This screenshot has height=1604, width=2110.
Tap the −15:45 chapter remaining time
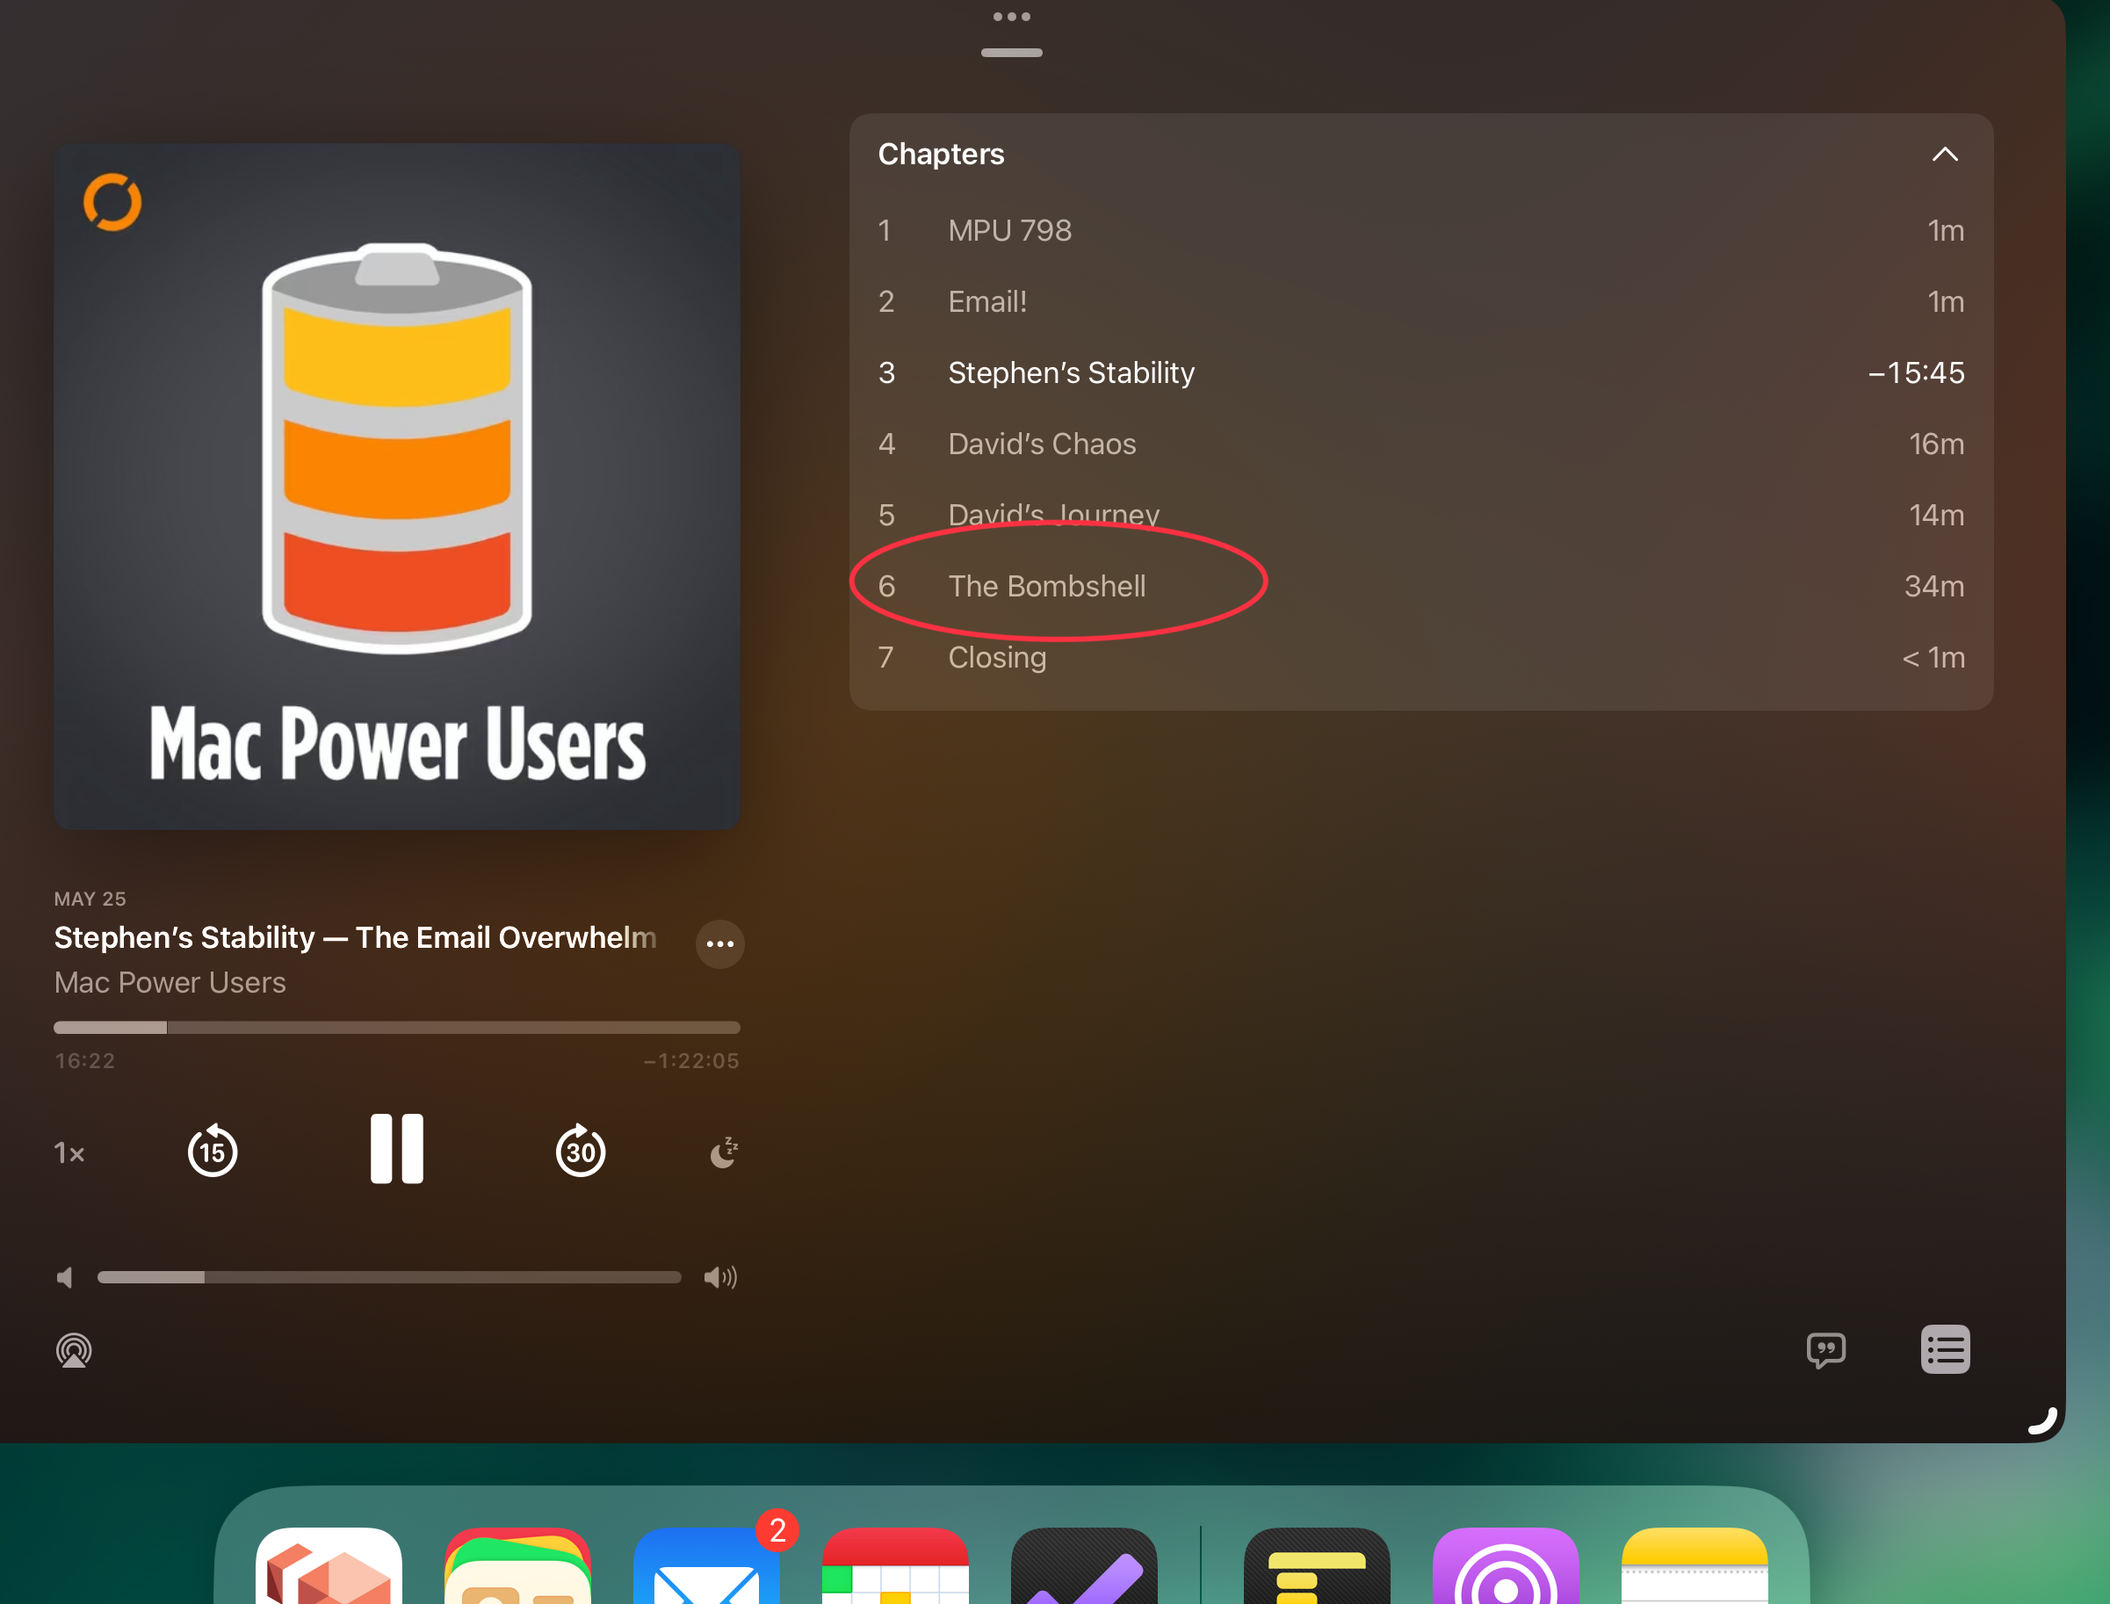[x=1916, y=372]
